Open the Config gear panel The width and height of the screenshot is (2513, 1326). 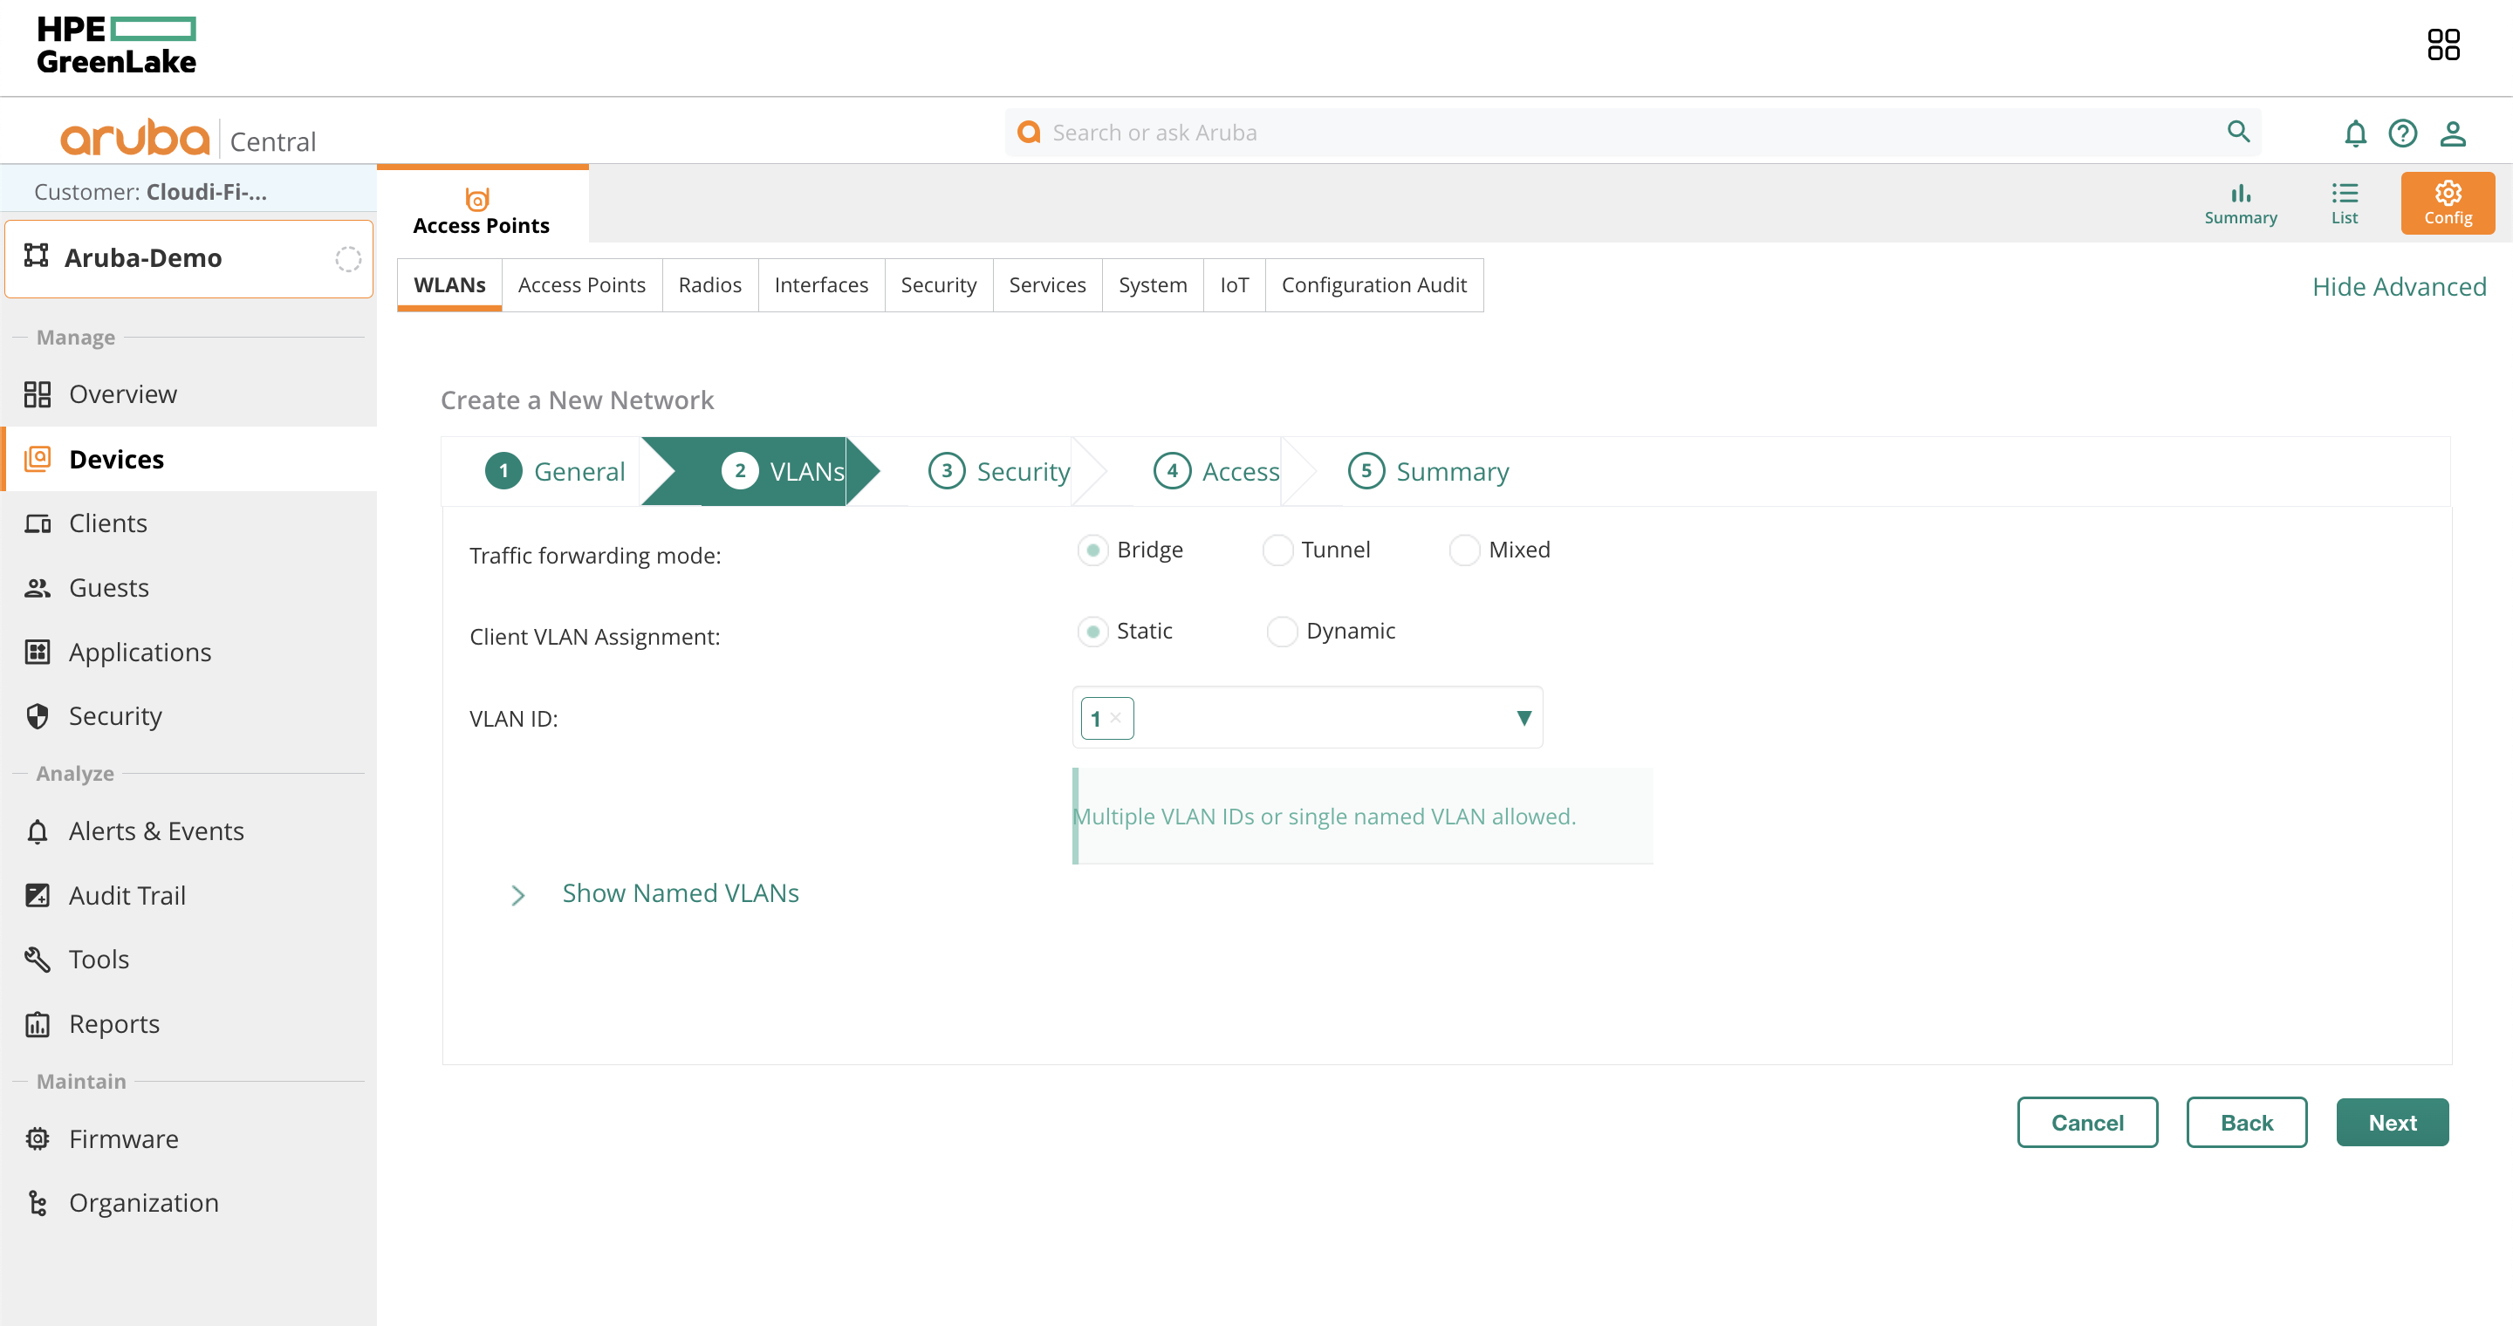(x=2447, y=202)
